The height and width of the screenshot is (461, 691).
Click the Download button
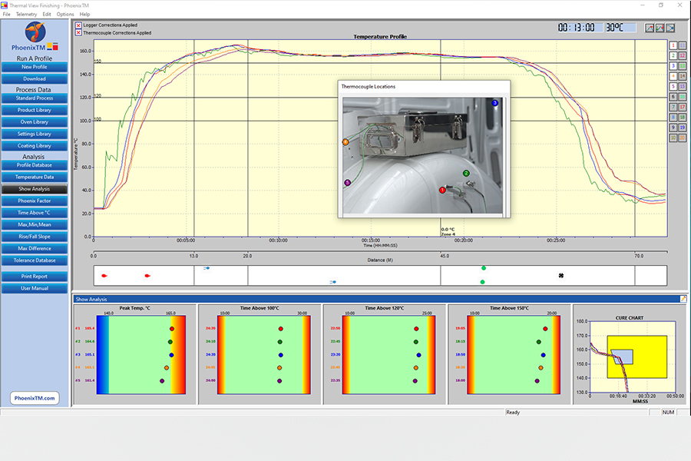point(35,79)
